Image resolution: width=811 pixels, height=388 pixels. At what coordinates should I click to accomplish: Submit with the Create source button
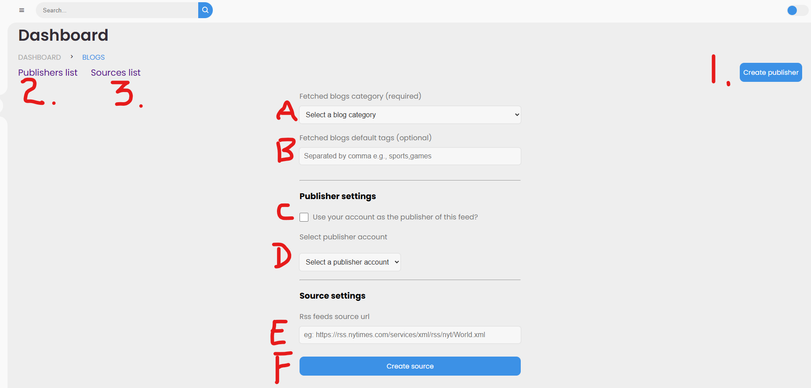[410, 366]
